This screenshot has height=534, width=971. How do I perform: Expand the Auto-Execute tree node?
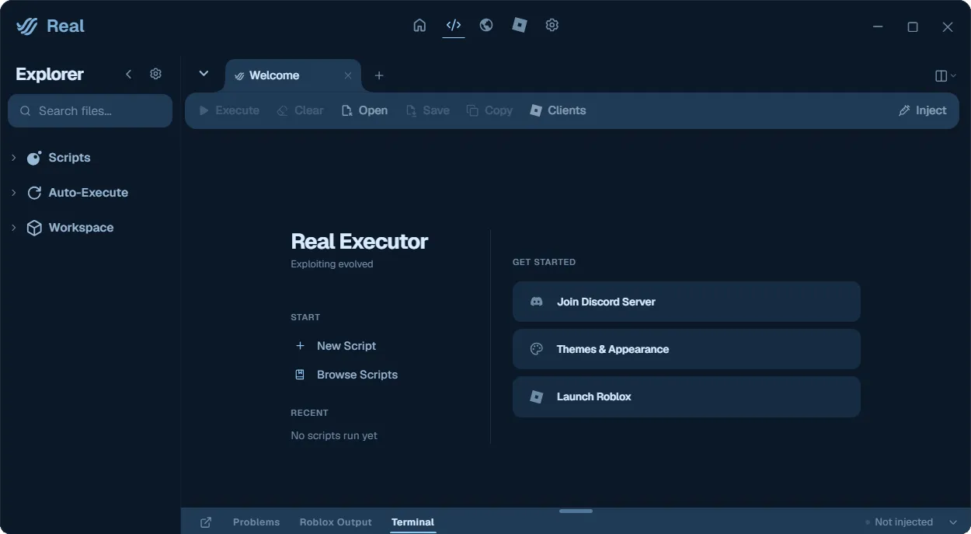(14, 193)
